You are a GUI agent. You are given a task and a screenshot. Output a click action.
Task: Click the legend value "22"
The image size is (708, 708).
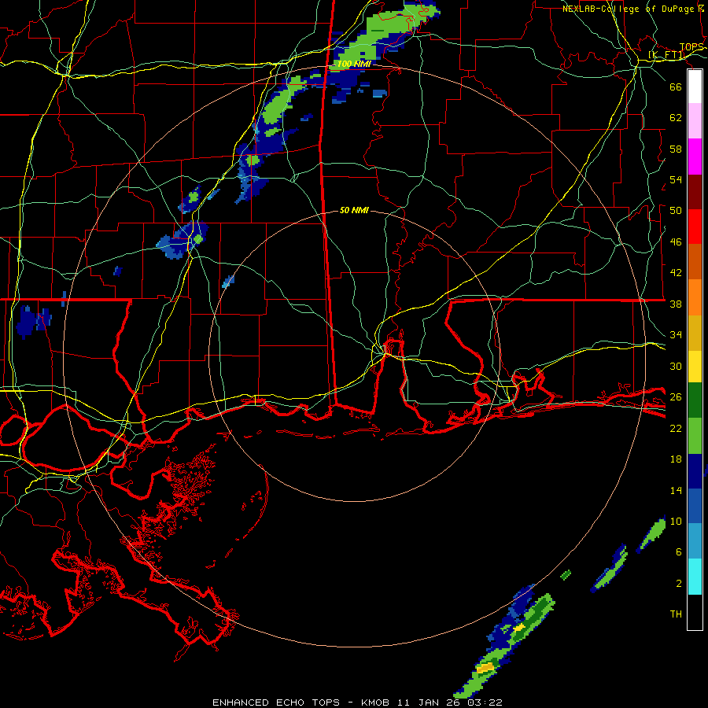coord(676,428)
